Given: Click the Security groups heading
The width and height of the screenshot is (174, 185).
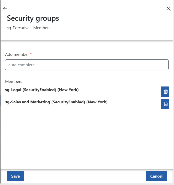Looking at the screenshot, I should click(x=33, y=18).
